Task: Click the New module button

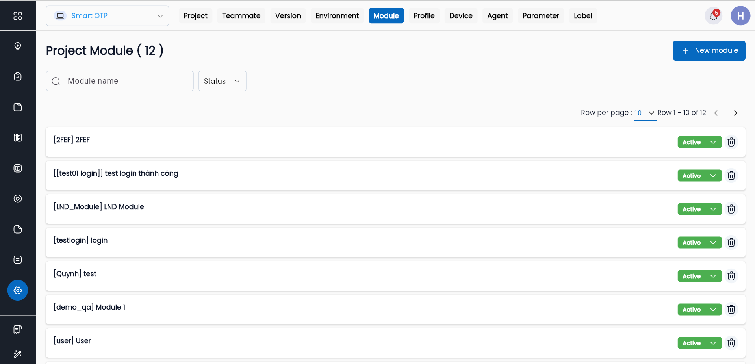Action: click(x=709, y=51)
